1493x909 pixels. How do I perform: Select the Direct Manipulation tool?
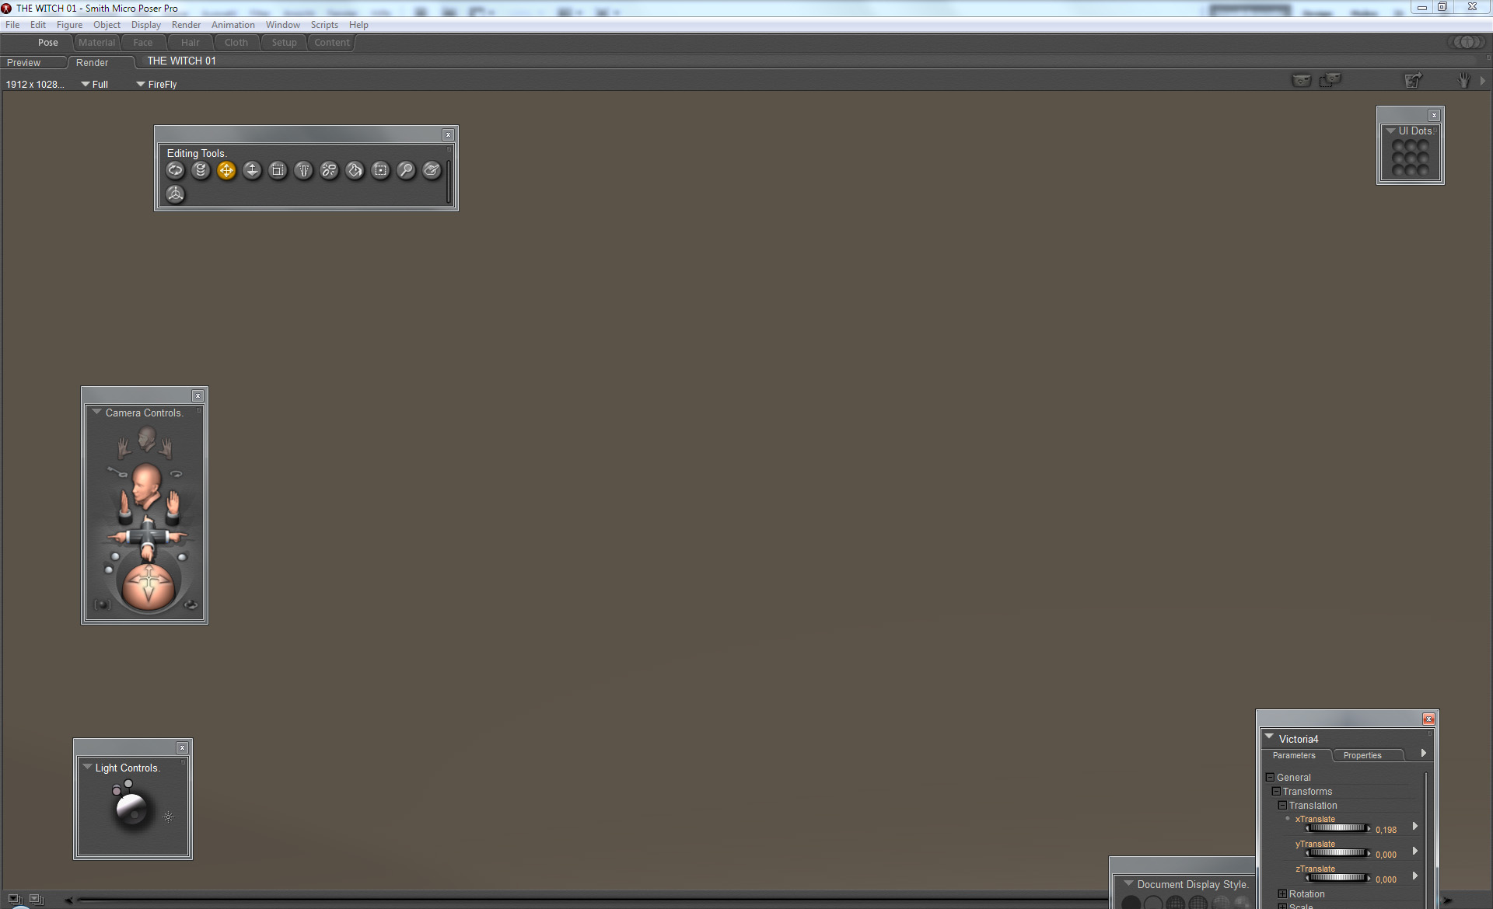[x=175, y=194]
